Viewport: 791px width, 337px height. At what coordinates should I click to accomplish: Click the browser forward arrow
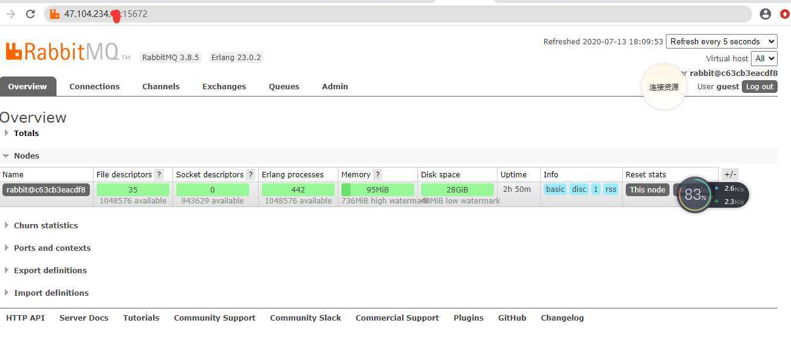tap(10, 14)
